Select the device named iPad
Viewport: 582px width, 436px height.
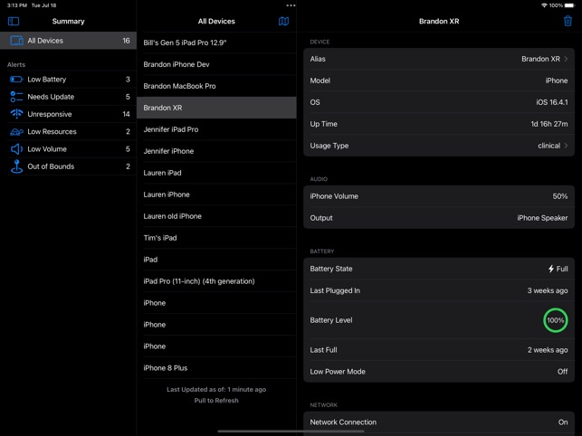[x=216, y=260]
